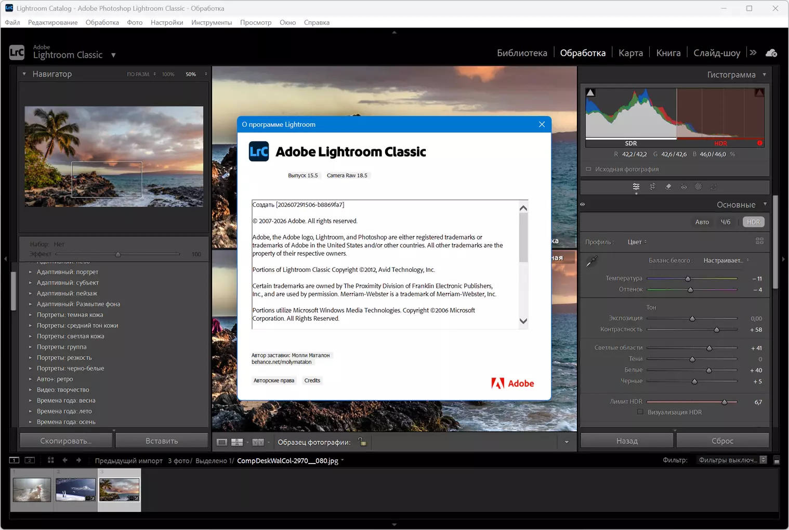Open the Файл menu
789x530 pixels.
[12, 22]
